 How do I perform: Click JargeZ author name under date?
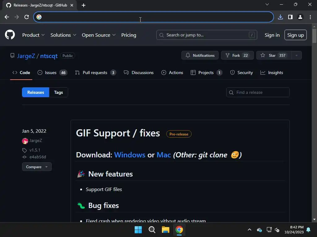pos(36,140)
